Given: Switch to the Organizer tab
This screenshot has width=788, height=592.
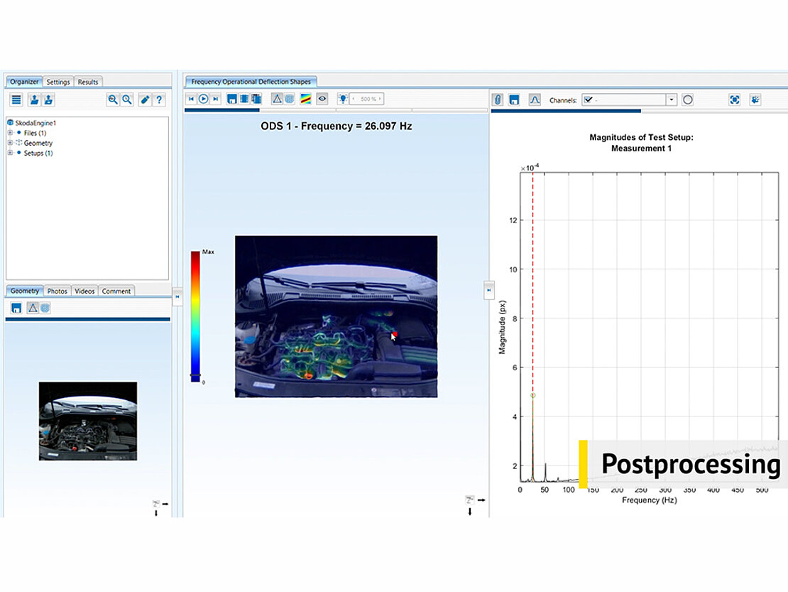Looking at the screenshot, I should (x=24, y=82).
